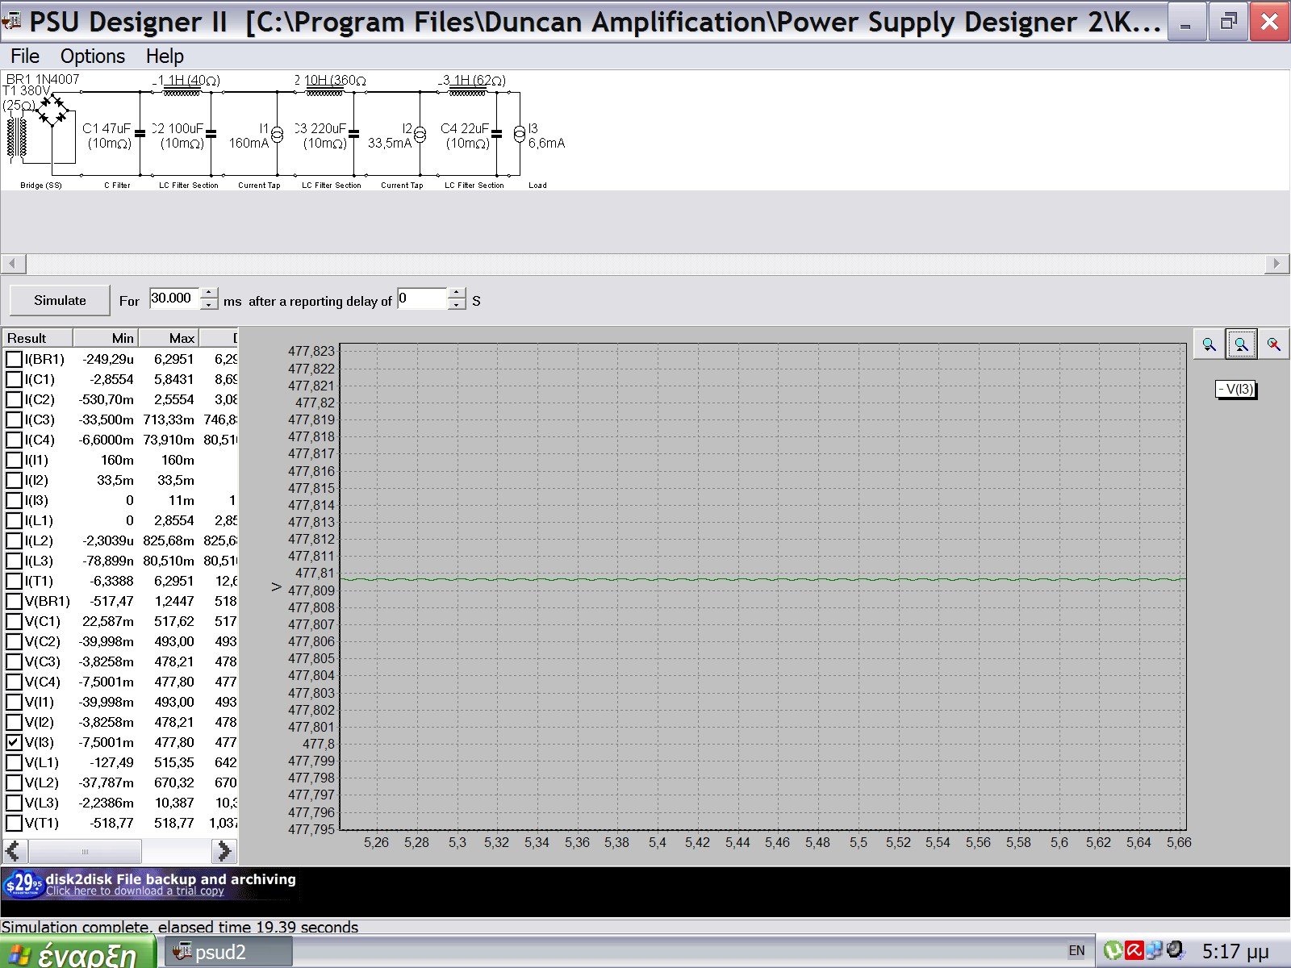Screen dimensions: 1291x968
Task: Uncheck the V(I3) result checkbox
Action: [x=14, y=742]
